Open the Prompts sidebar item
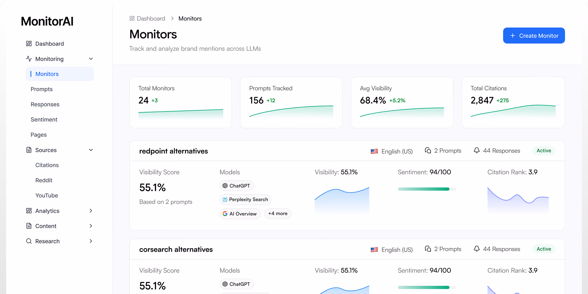This screenshot has height=294, width=588. coord(42,89)
